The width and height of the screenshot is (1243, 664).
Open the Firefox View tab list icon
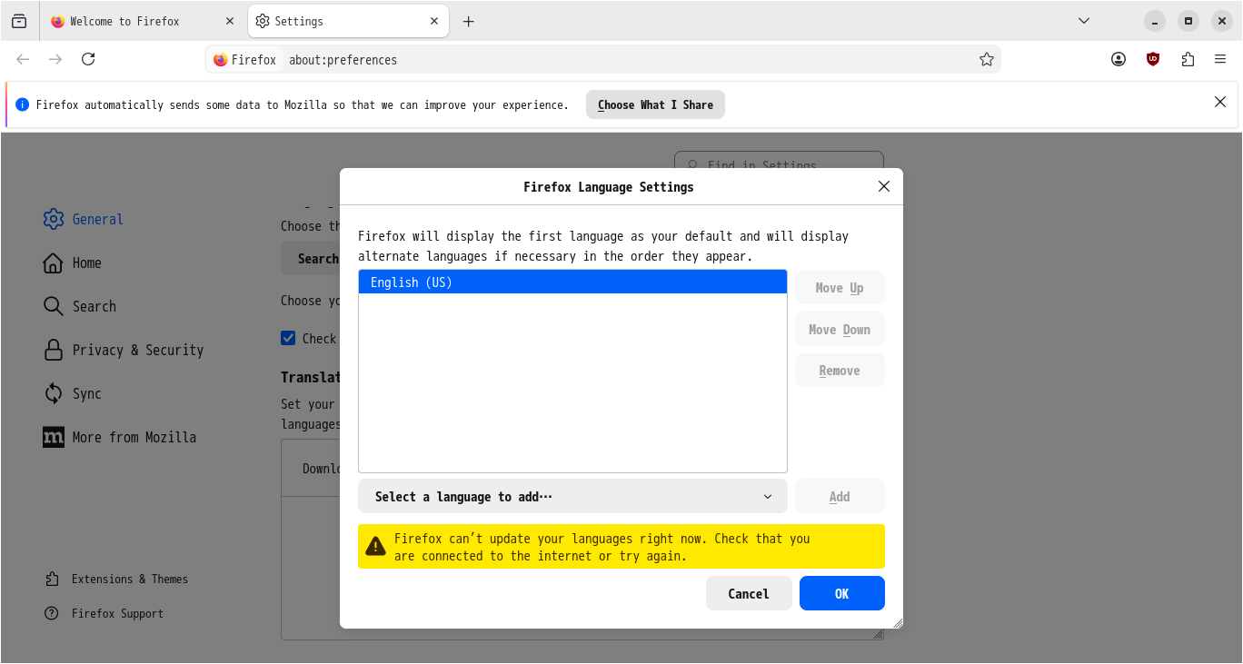point(19,21)
